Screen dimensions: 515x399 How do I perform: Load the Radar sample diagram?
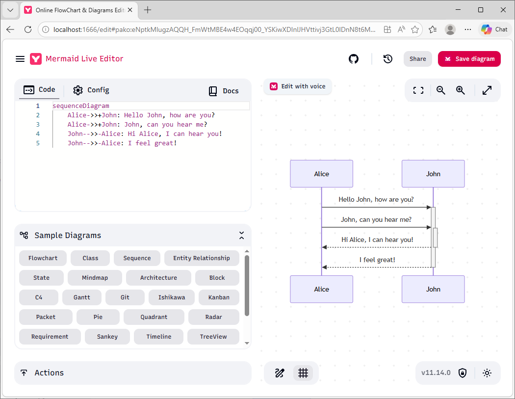(213, 317)
